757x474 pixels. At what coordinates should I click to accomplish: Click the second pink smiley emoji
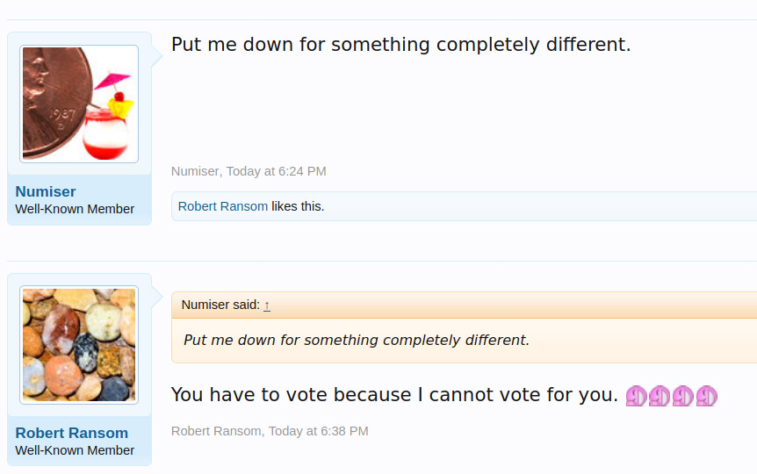[660, 396]
